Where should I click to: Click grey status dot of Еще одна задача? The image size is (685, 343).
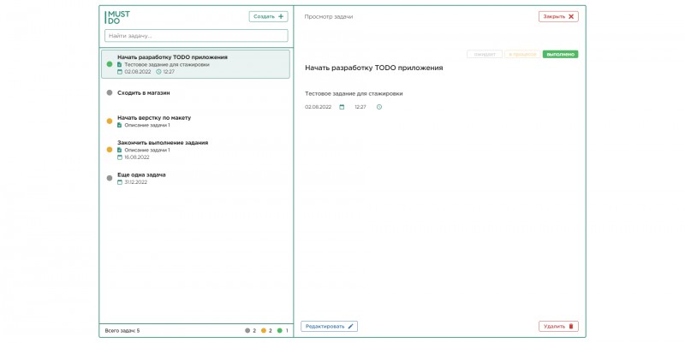point(110,178)
